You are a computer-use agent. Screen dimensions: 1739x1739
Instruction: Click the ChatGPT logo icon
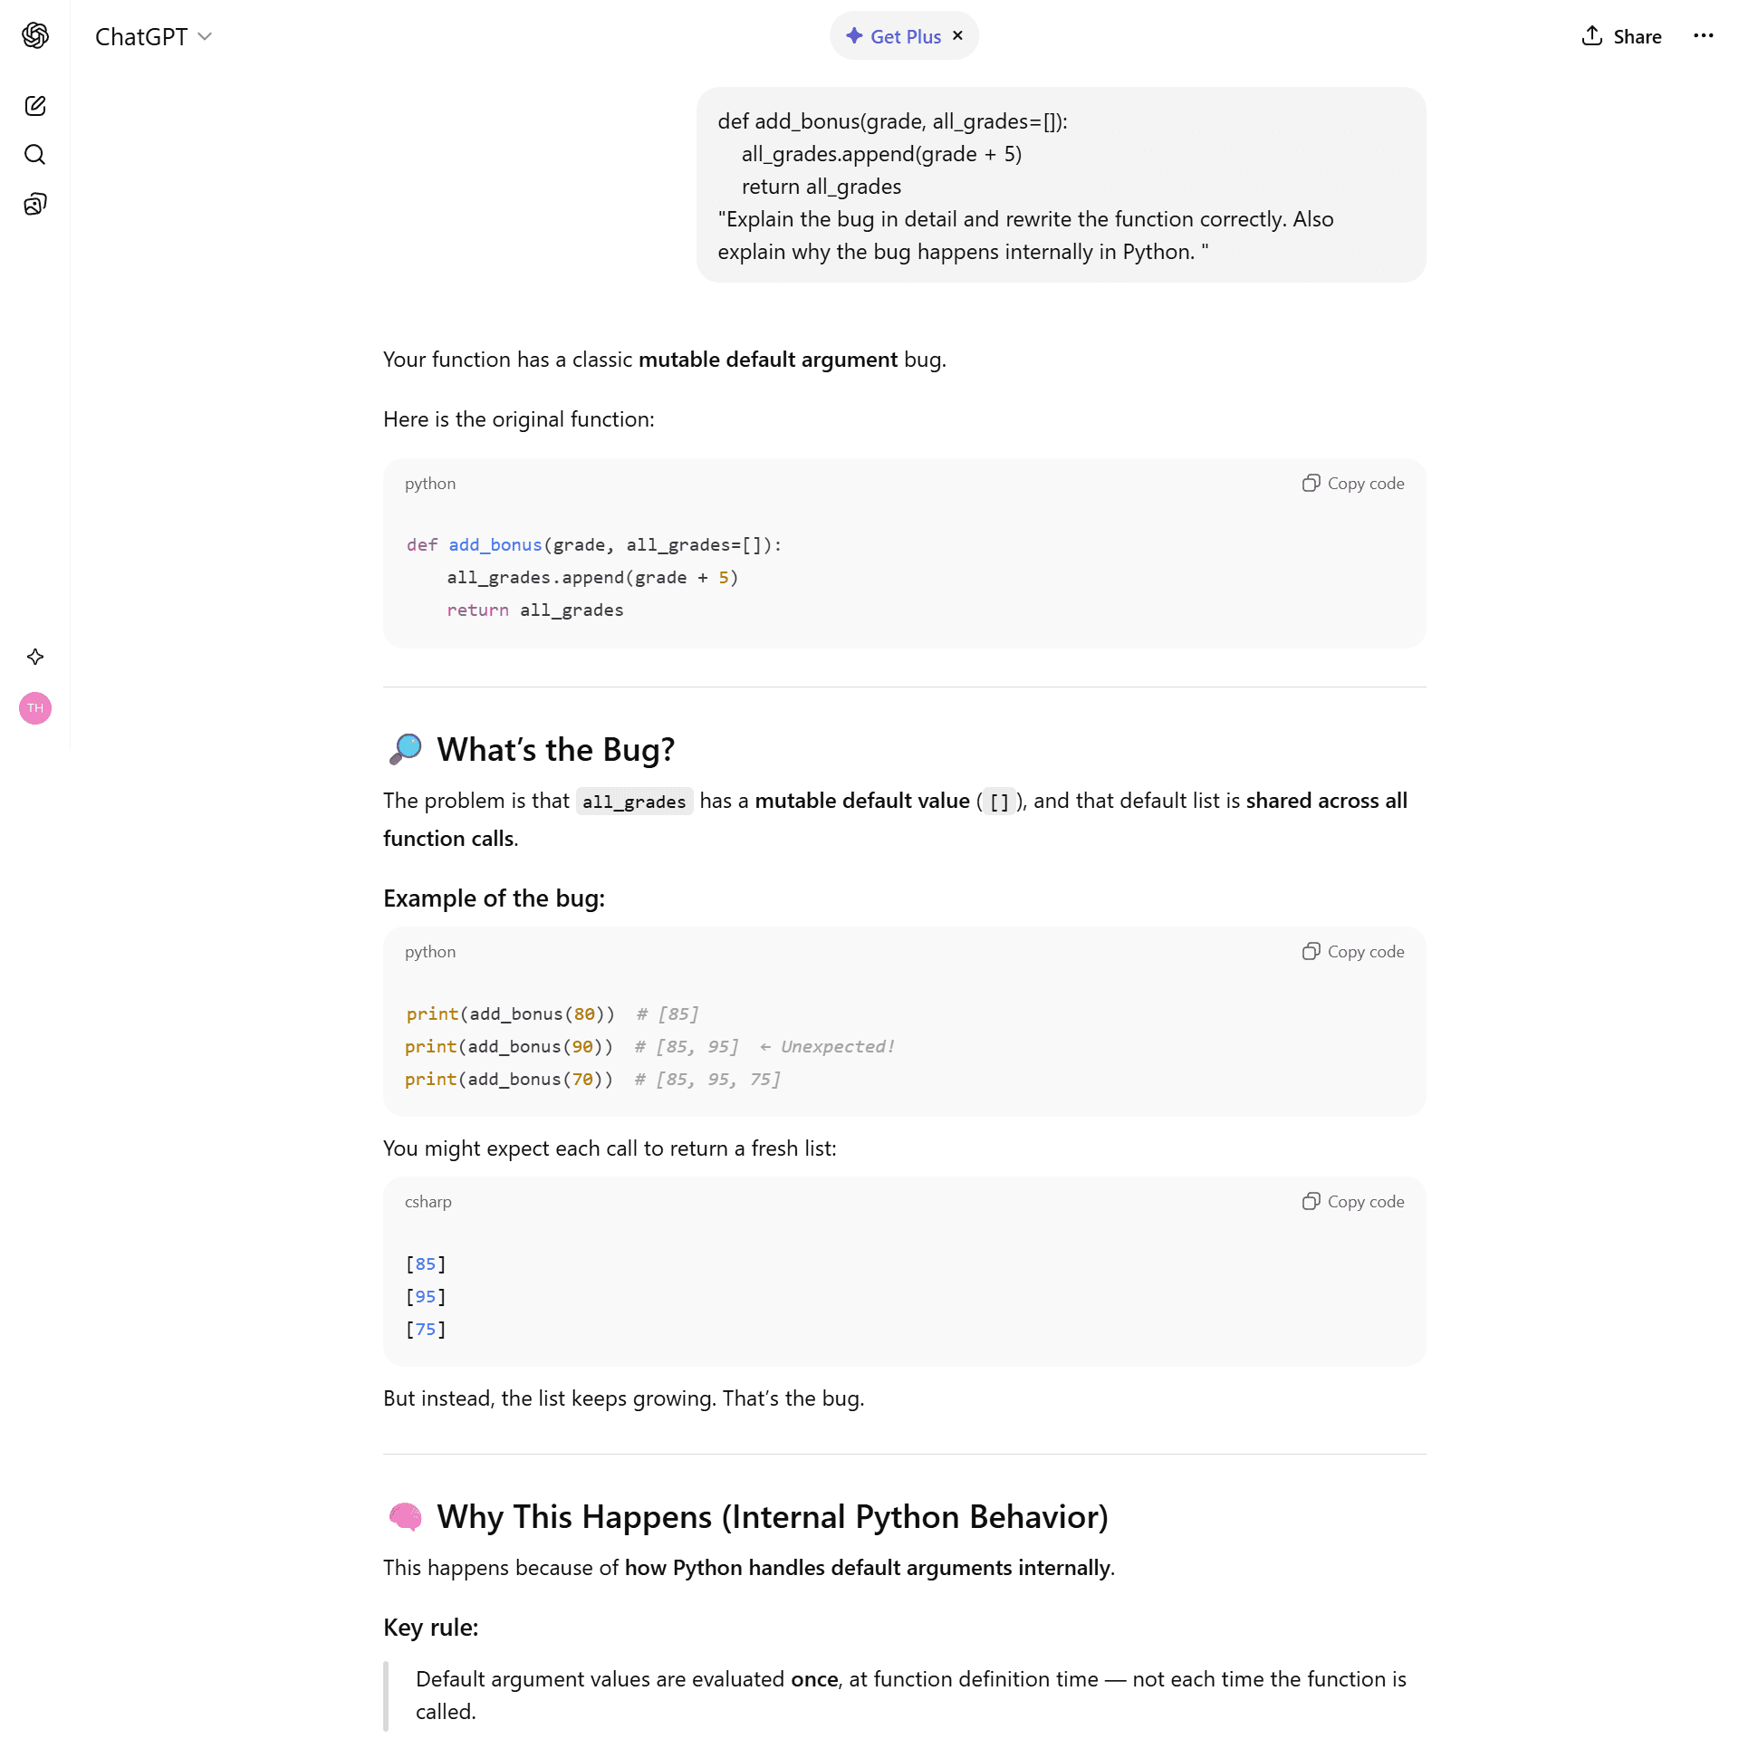35,35
